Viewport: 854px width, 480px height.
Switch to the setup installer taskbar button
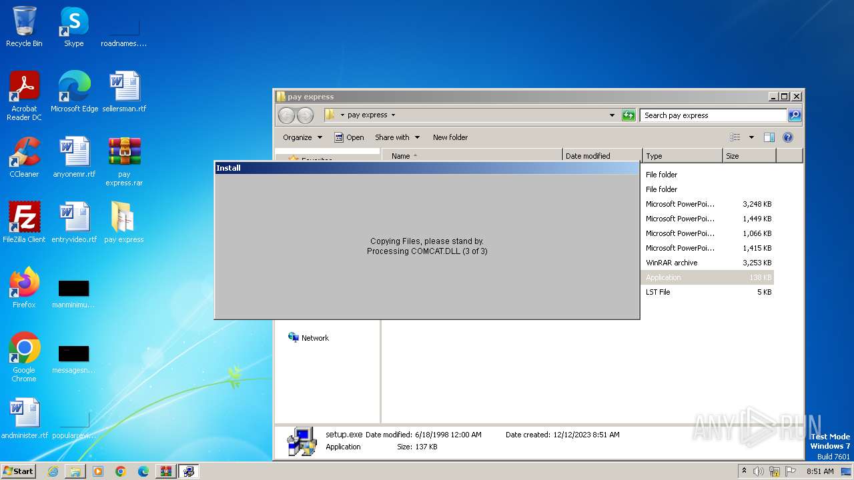189,471
